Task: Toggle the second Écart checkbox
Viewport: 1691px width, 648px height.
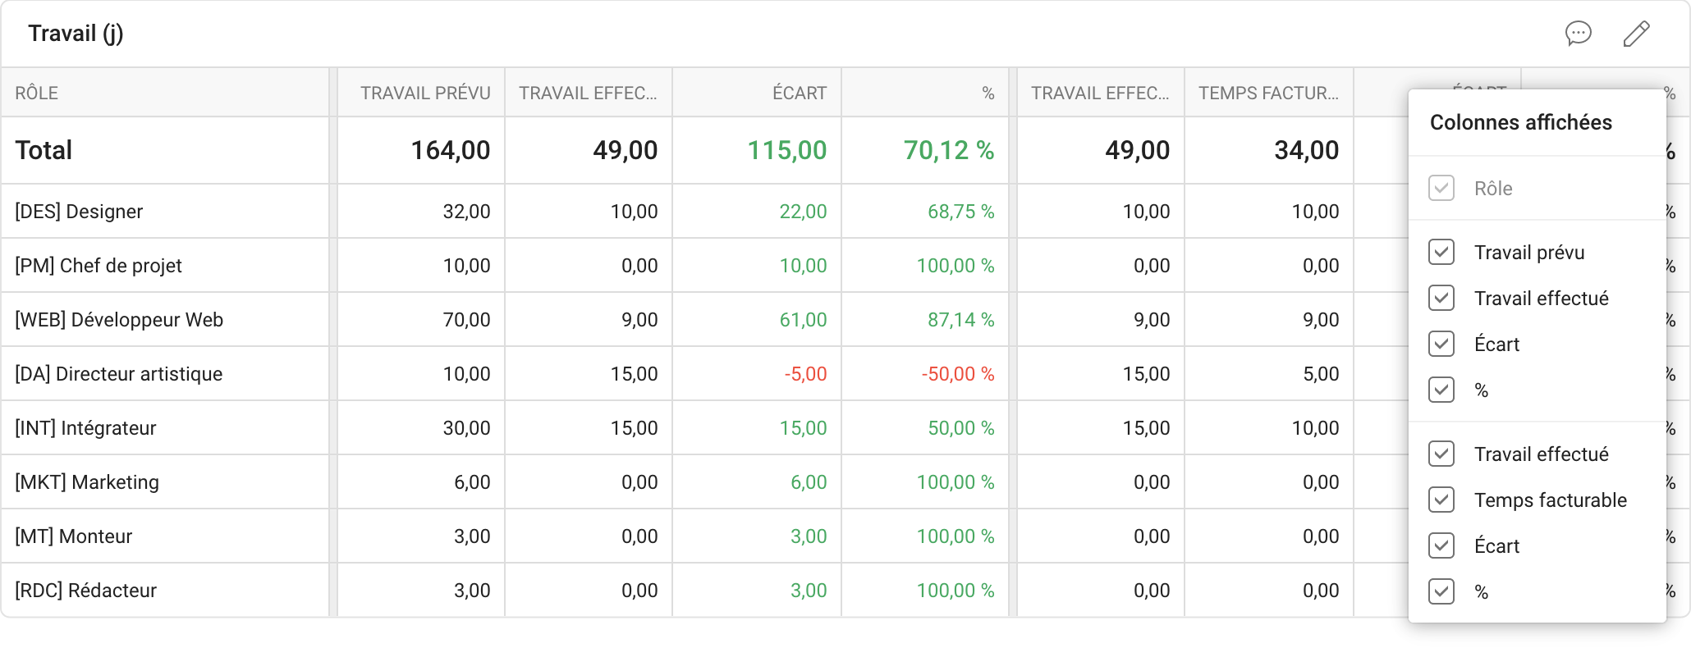Action: (x=1441, y=545)
